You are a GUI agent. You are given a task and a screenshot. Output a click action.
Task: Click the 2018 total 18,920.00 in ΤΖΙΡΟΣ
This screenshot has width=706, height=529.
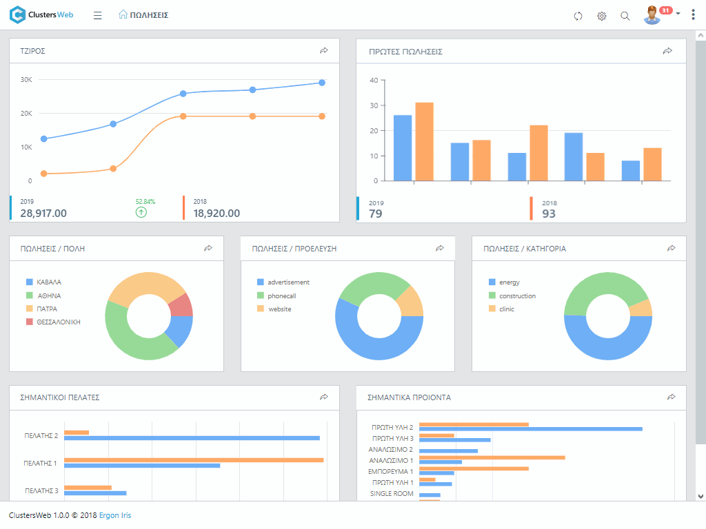pyautogui.click(x=216, y=214)
